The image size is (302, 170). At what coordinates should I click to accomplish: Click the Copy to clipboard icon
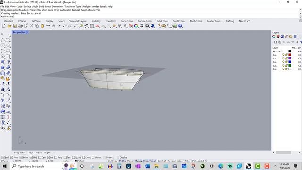[37, 26]
